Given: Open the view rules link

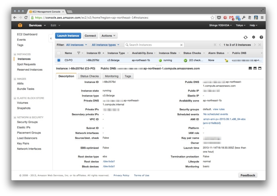Looking at the screenshot, I should pos(218,109).
